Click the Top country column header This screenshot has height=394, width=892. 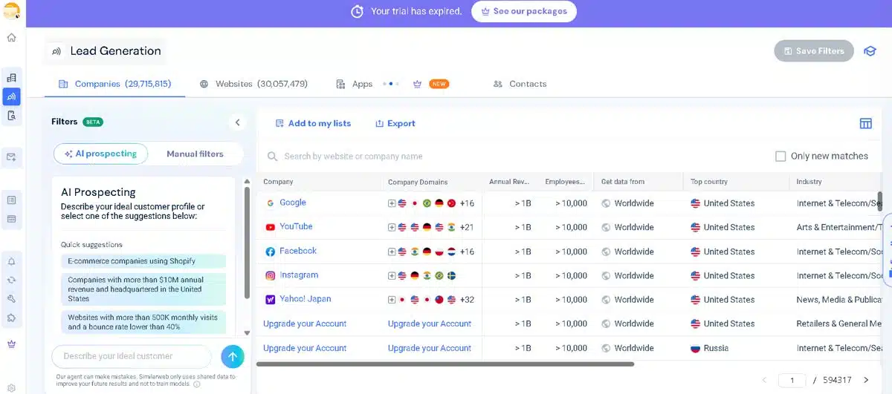pos(709,182)
